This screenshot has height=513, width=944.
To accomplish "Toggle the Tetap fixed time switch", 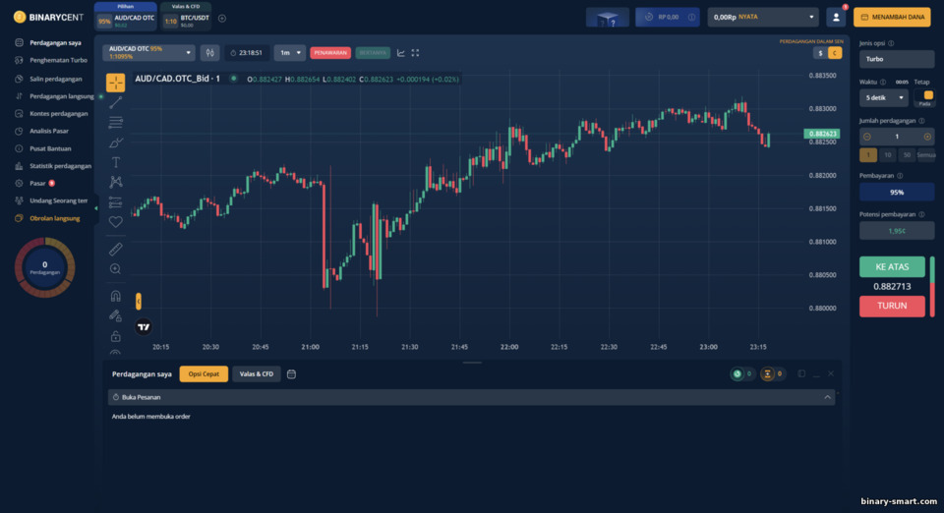I will tap(924, 96).
